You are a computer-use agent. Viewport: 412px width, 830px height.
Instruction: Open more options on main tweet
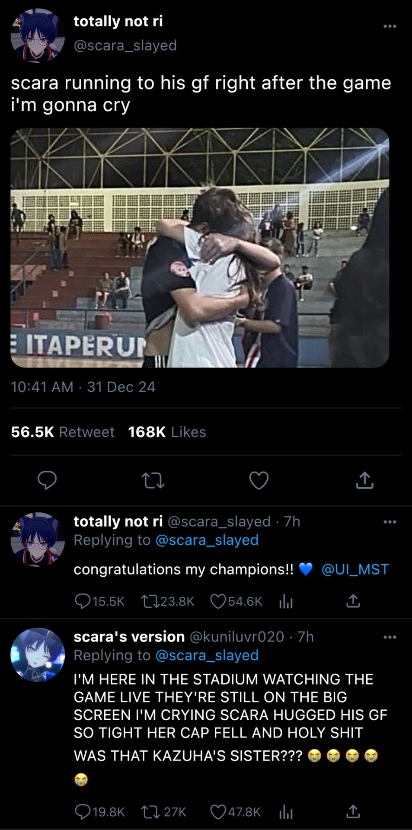390,26
